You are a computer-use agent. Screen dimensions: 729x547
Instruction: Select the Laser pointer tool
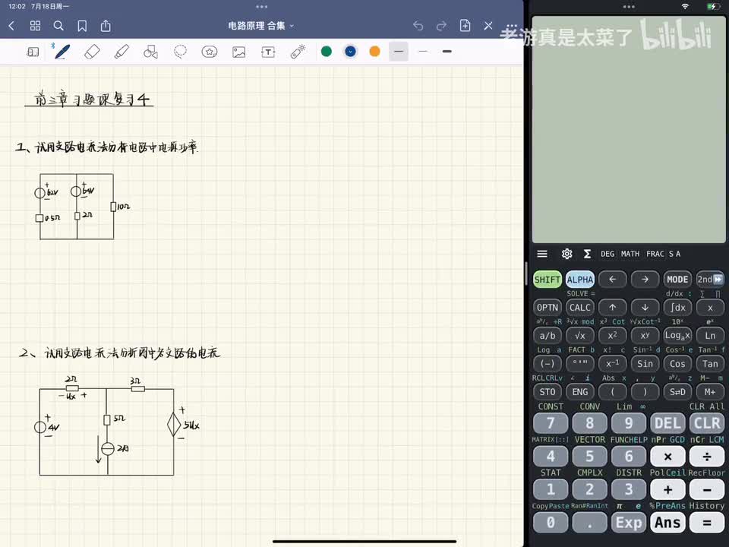tap(298, 52)
